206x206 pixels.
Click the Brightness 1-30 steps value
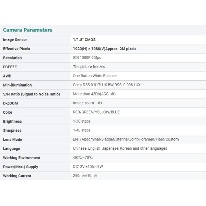coord(82,121)
